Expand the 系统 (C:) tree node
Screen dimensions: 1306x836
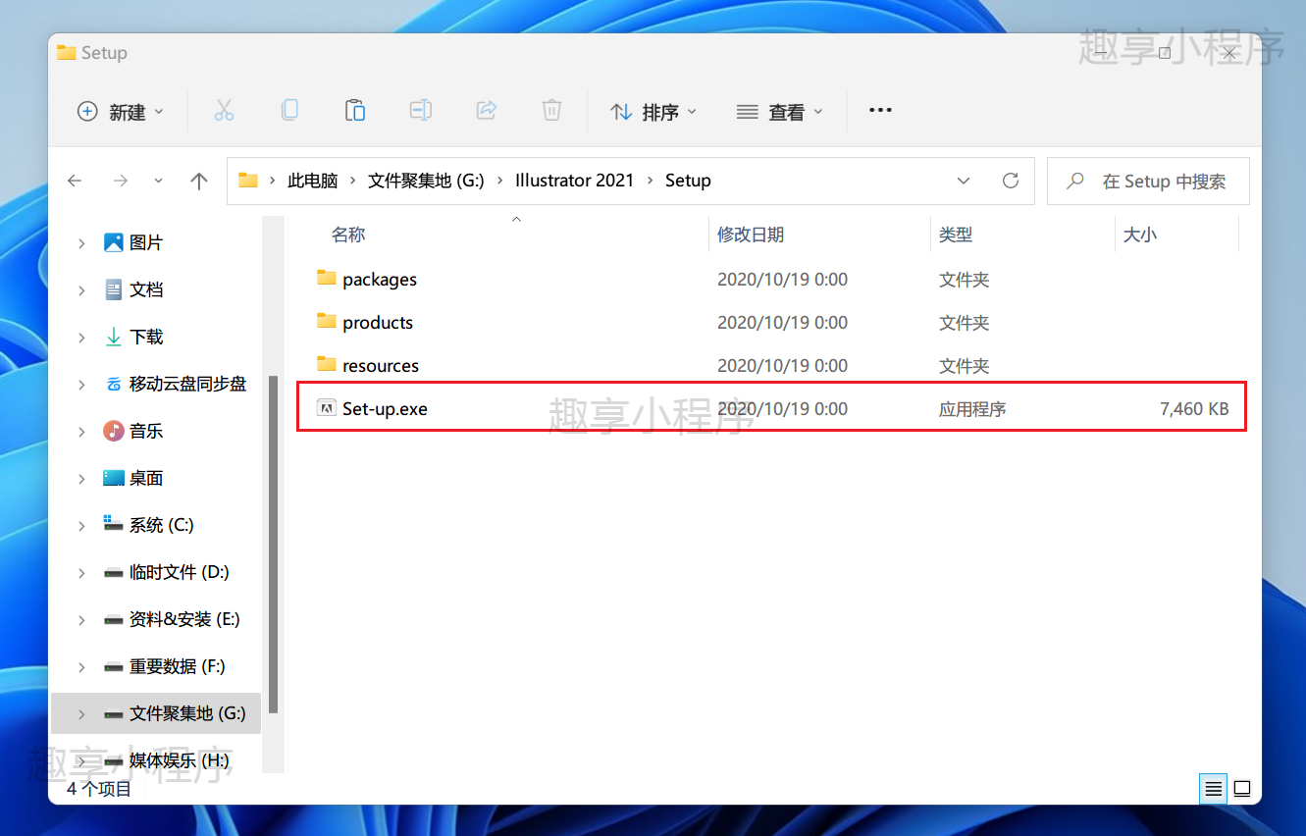[81, 525]
